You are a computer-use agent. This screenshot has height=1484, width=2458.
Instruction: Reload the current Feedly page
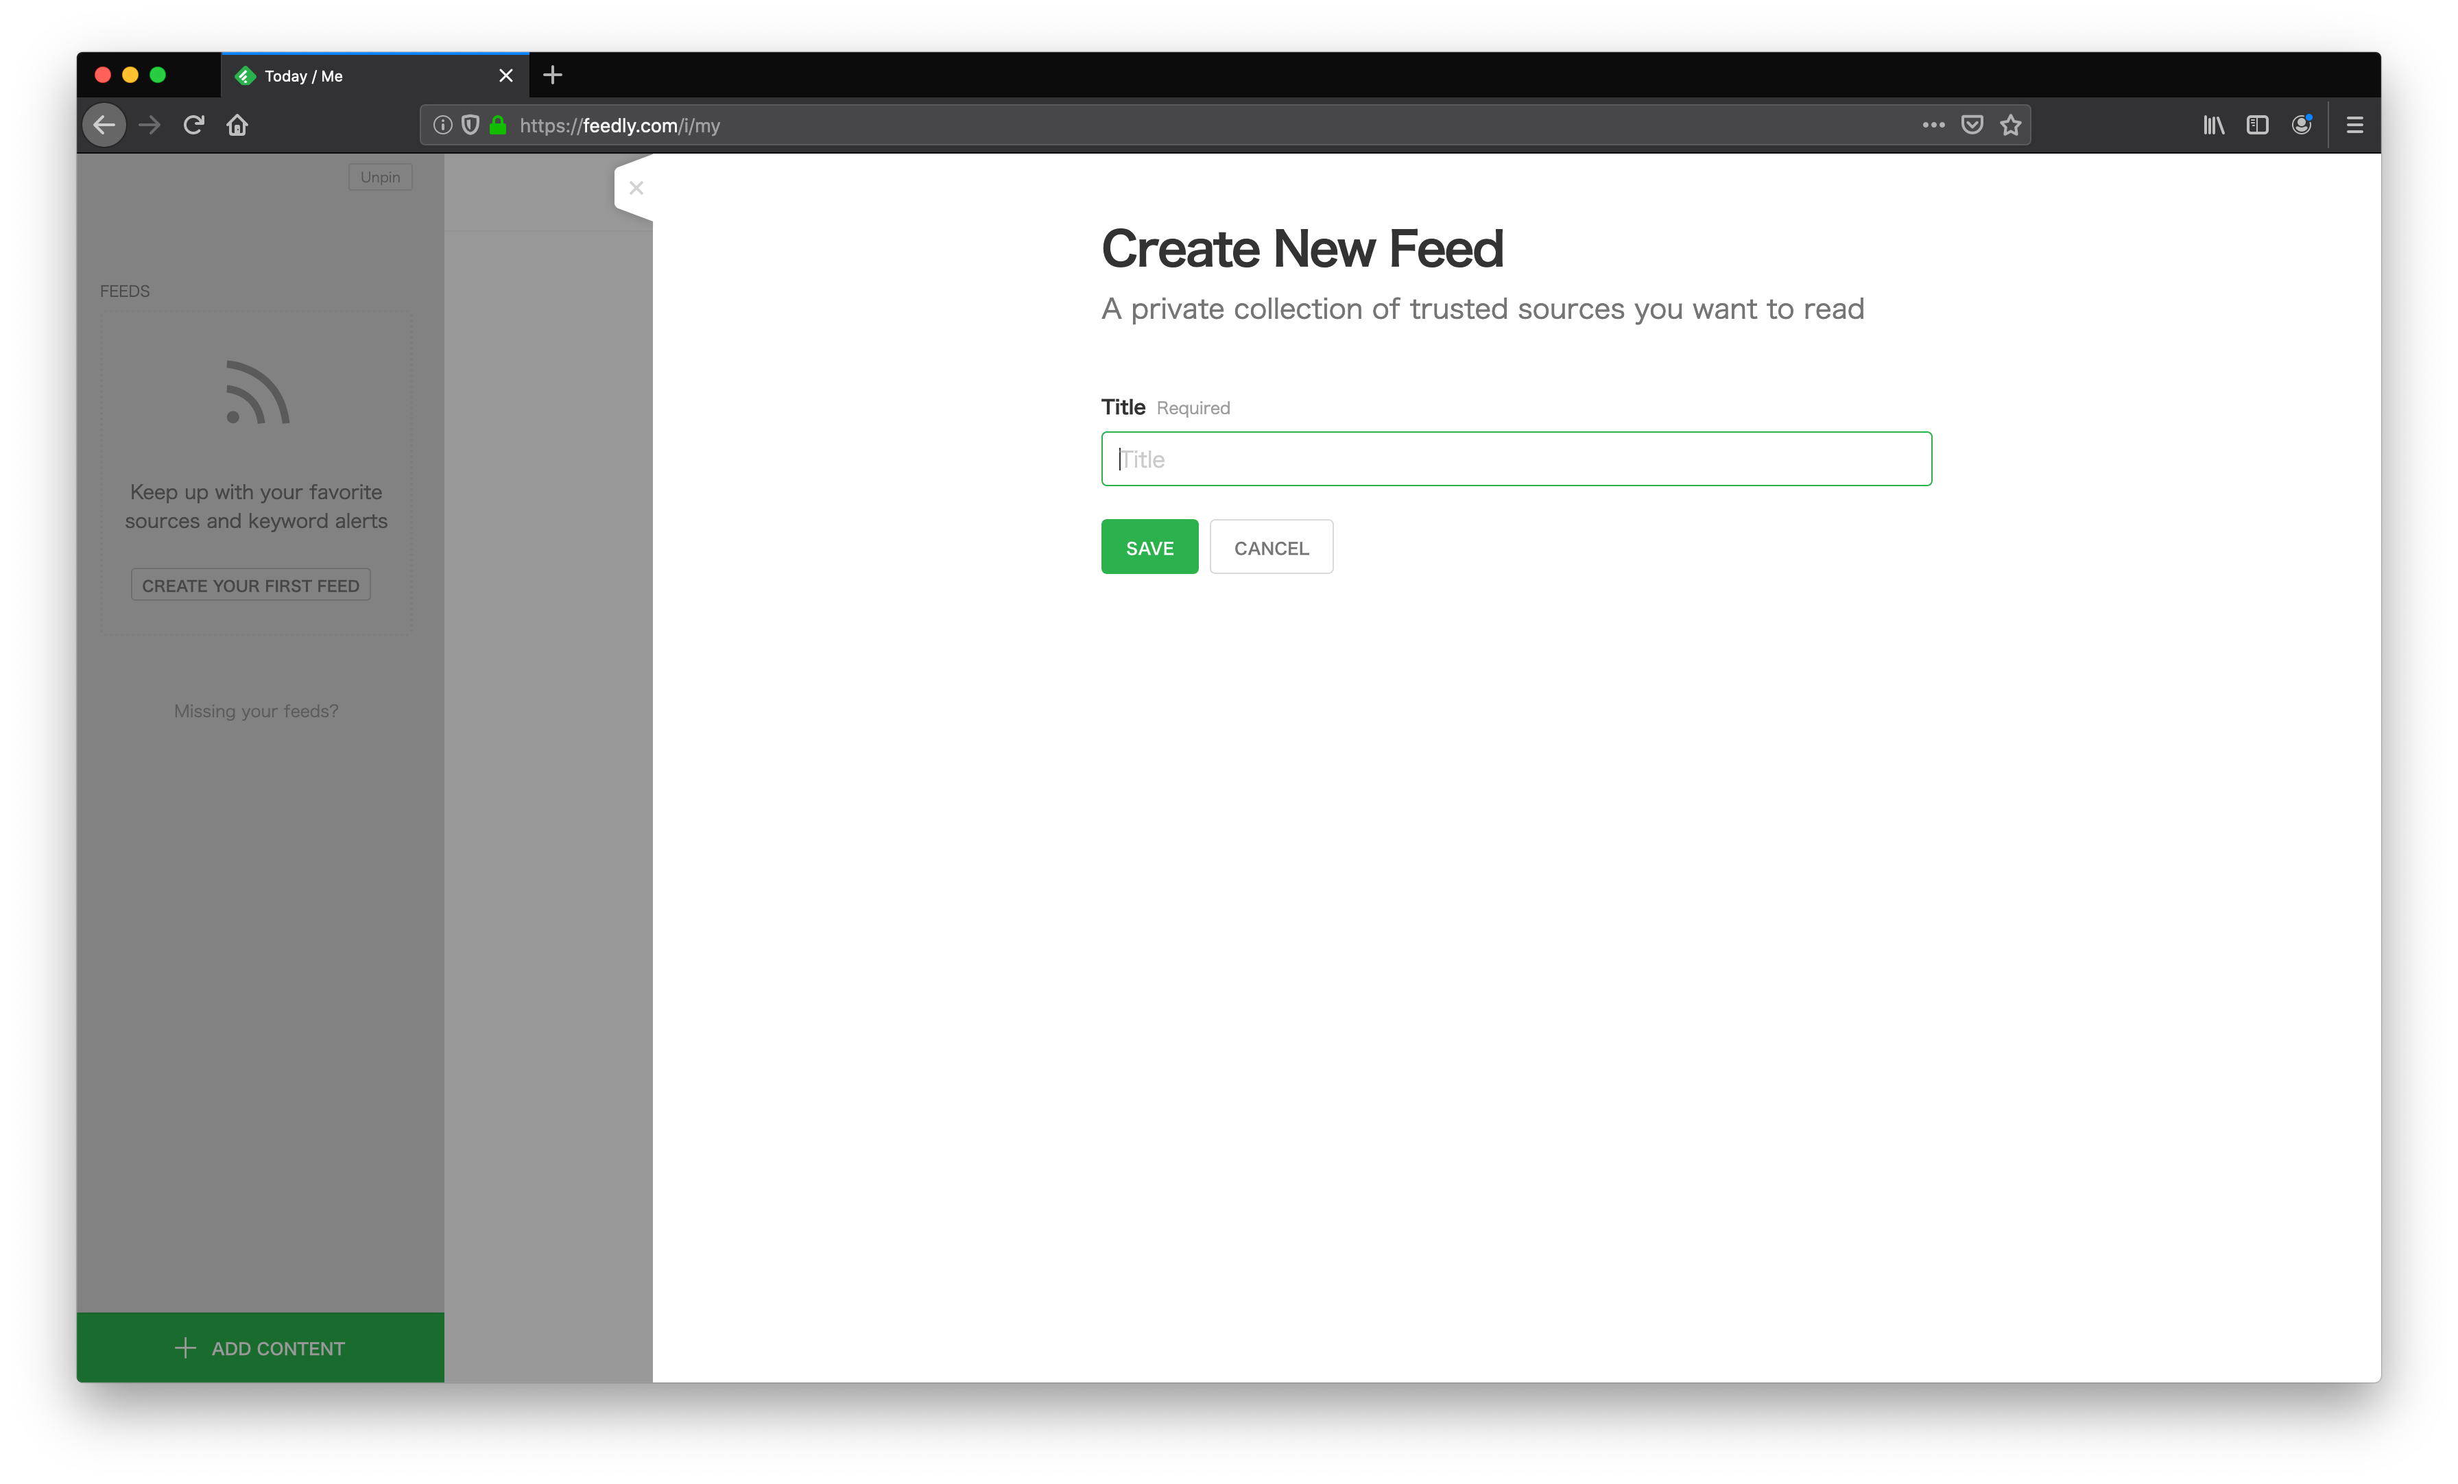193,125
